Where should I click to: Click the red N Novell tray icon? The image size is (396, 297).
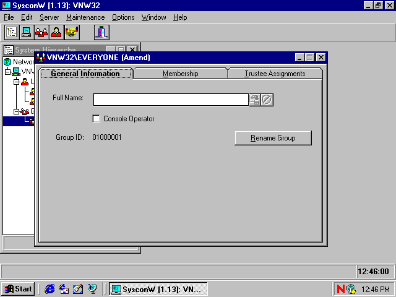tap(341, 289)
